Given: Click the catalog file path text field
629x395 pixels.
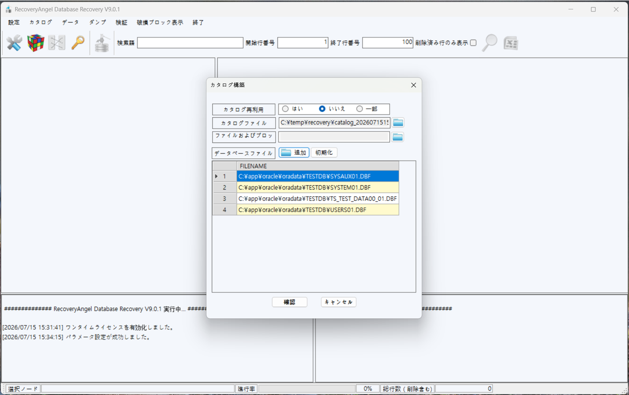Looking at the screenshot, I should [x=334, y=123].
